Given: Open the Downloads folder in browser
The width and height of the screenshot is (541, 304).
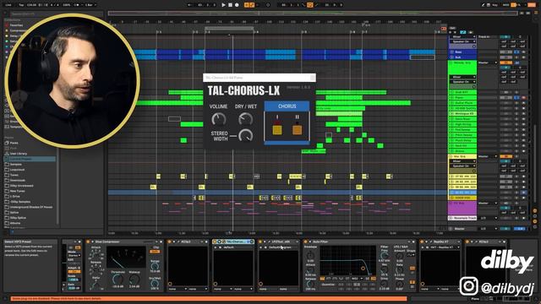Looking at the screenshot, I should [18, 180].
